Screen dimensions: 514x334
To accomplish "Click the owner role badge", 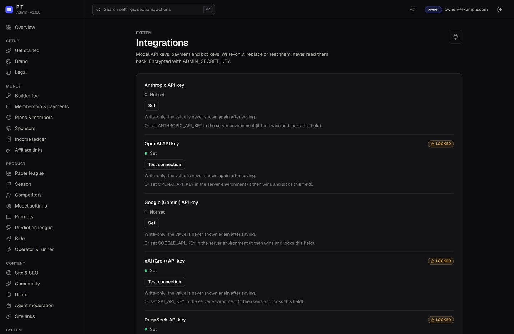I will [433, 10].
